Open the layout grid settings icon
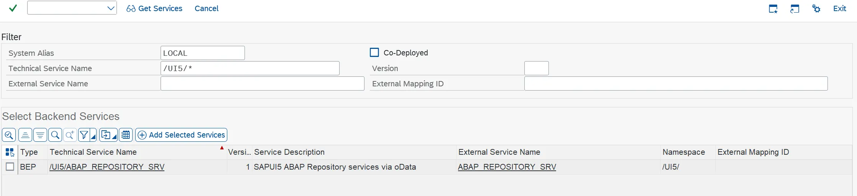Viewport: 857px width, 196px height. (126, 135)
